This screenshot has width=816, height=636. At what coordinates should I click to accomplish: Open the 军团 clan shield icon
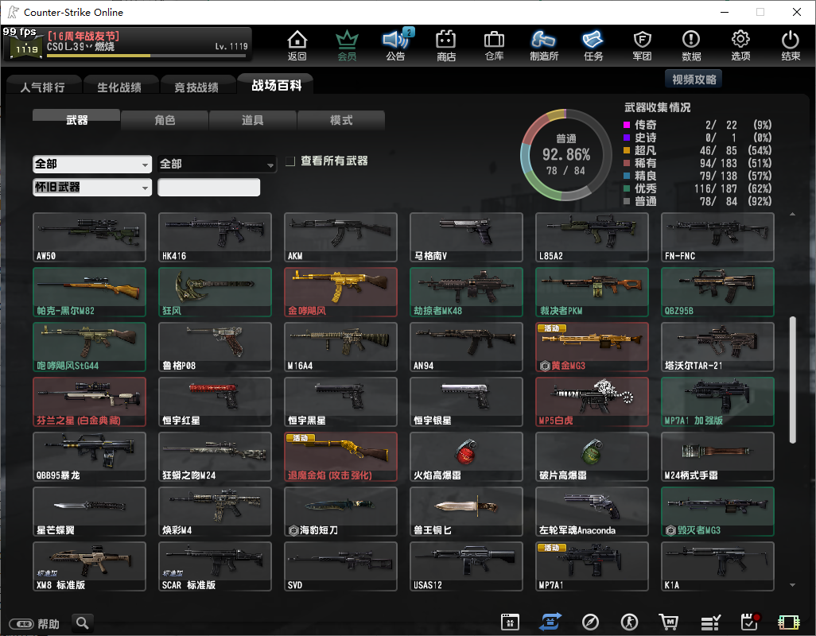642,45
